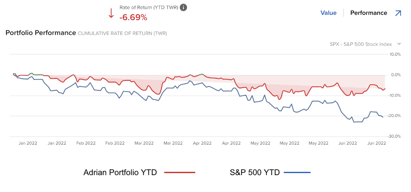Click the -6.69% return figure
This screenshot has width=411, height=192.
pyautogui.click(x=133, y=17)
